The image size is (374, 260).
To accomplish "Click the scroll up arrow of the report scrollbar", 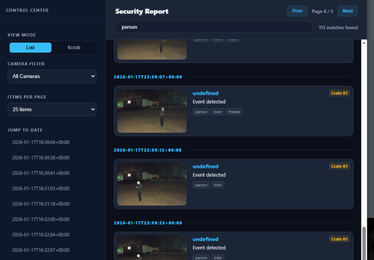I will (364, 42).
